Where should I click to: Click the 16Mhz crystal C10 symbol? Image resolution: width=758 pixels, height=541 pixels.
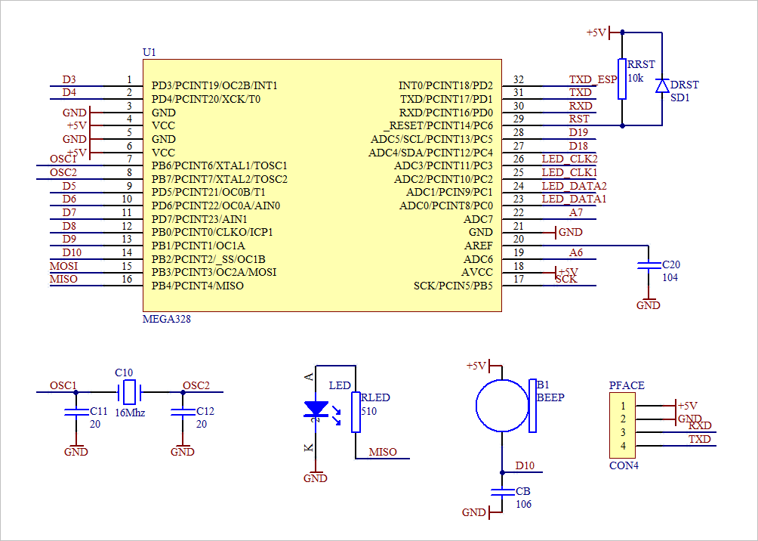click(128, 394)
